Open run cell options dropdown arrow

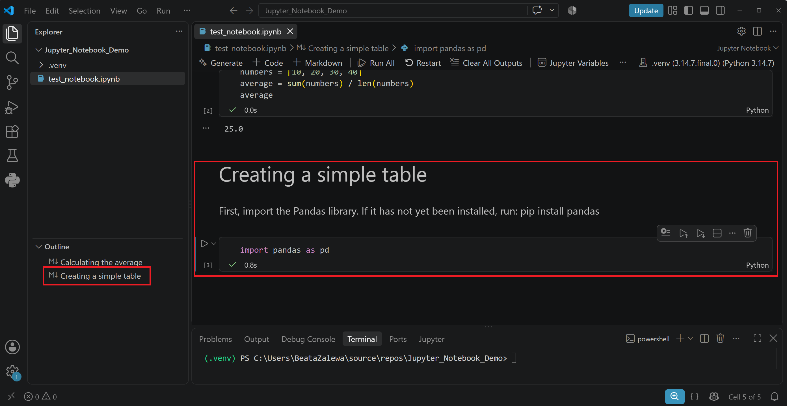point(214,243)
